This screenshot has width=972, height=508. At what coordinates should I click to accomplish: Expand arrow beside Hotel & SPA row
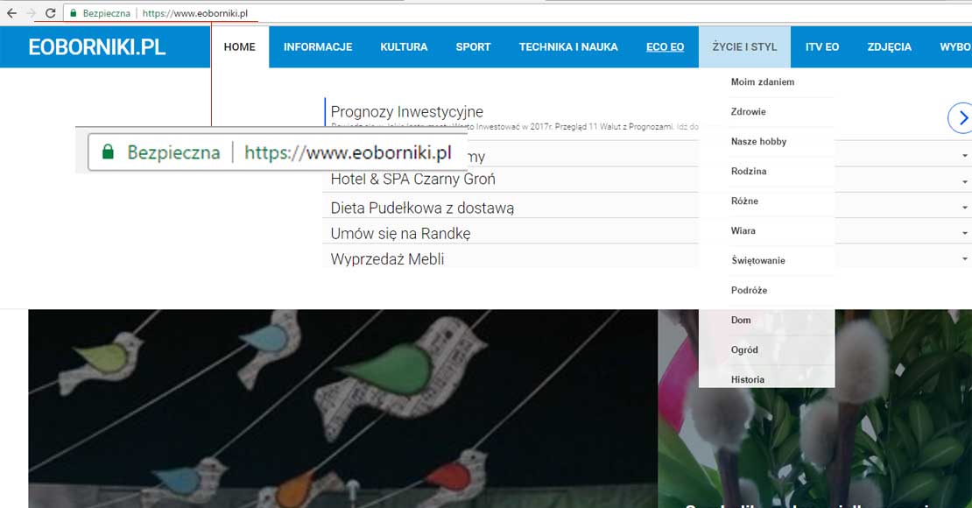(x=965, y=181)
